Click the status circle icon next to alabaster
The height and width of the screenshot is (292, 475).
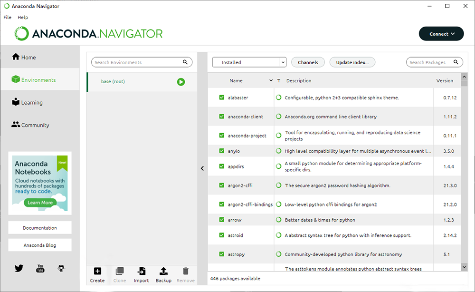pyautogui.click(x=279, y=97)
